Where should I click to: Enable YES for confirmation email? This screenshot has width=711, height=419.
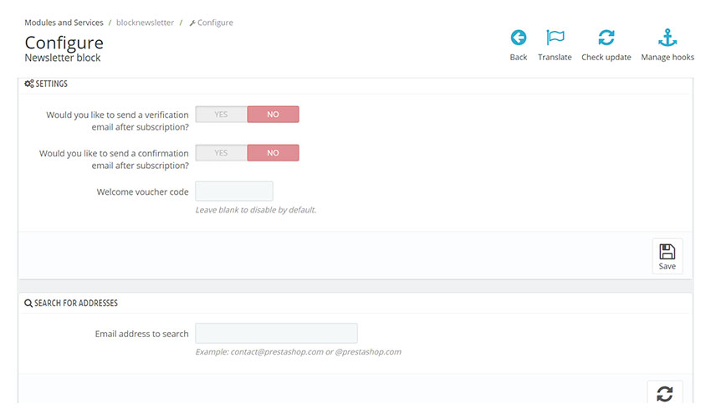coord(222,153)
